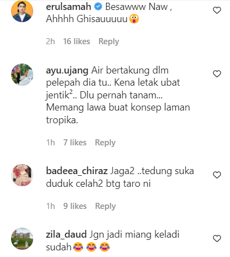Visit the zila_daud username link

[66, 235]
